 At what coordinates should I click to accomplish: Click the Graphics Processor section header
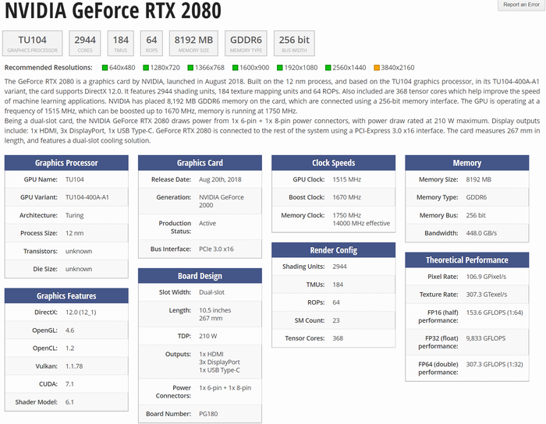(66, 163)
